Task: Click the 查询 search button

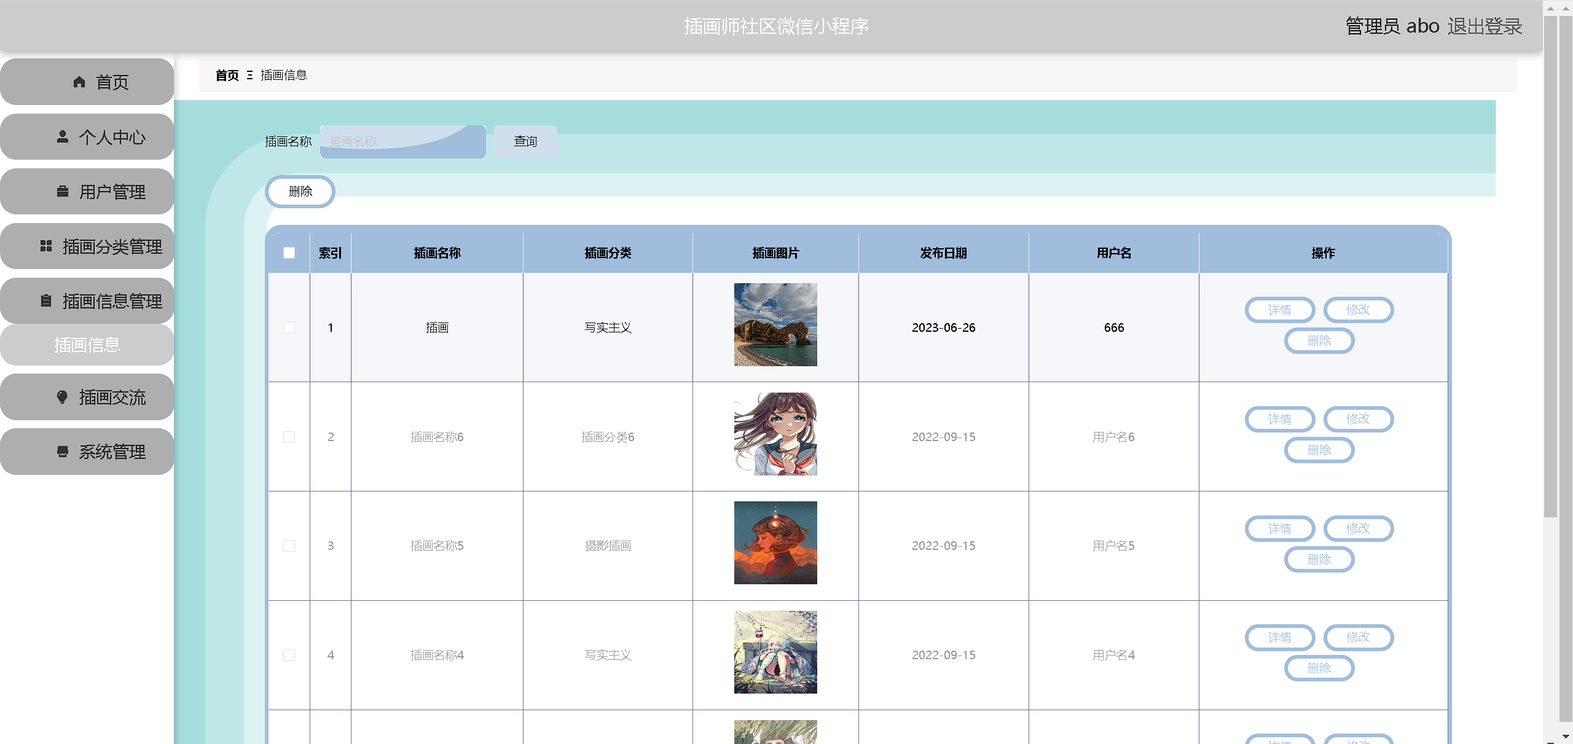Action: [x=525, y=141]
